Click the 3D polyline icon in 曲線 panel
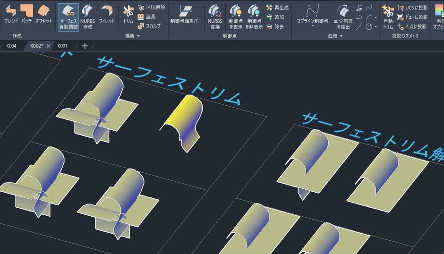This screenshot has height=254, width=444. click(x=359, y=8)
